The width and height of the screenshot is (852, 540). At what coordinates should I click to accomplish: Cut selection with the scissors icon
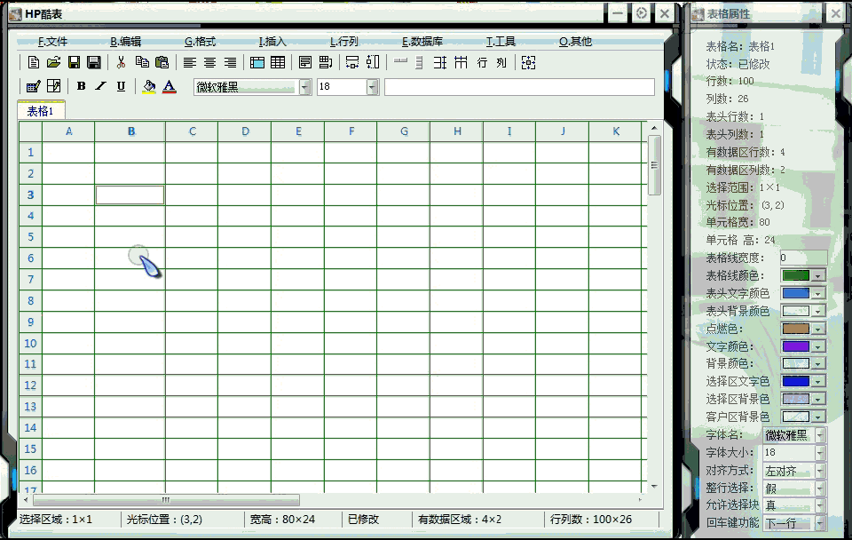(x=121, y=62)
